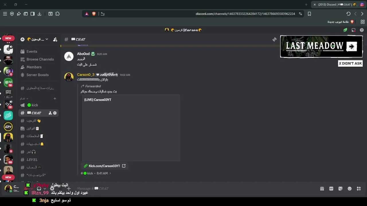Open the Leo AI sparkle icon
The width and height of the screenshot is (367, 206).
click(19, 14)
